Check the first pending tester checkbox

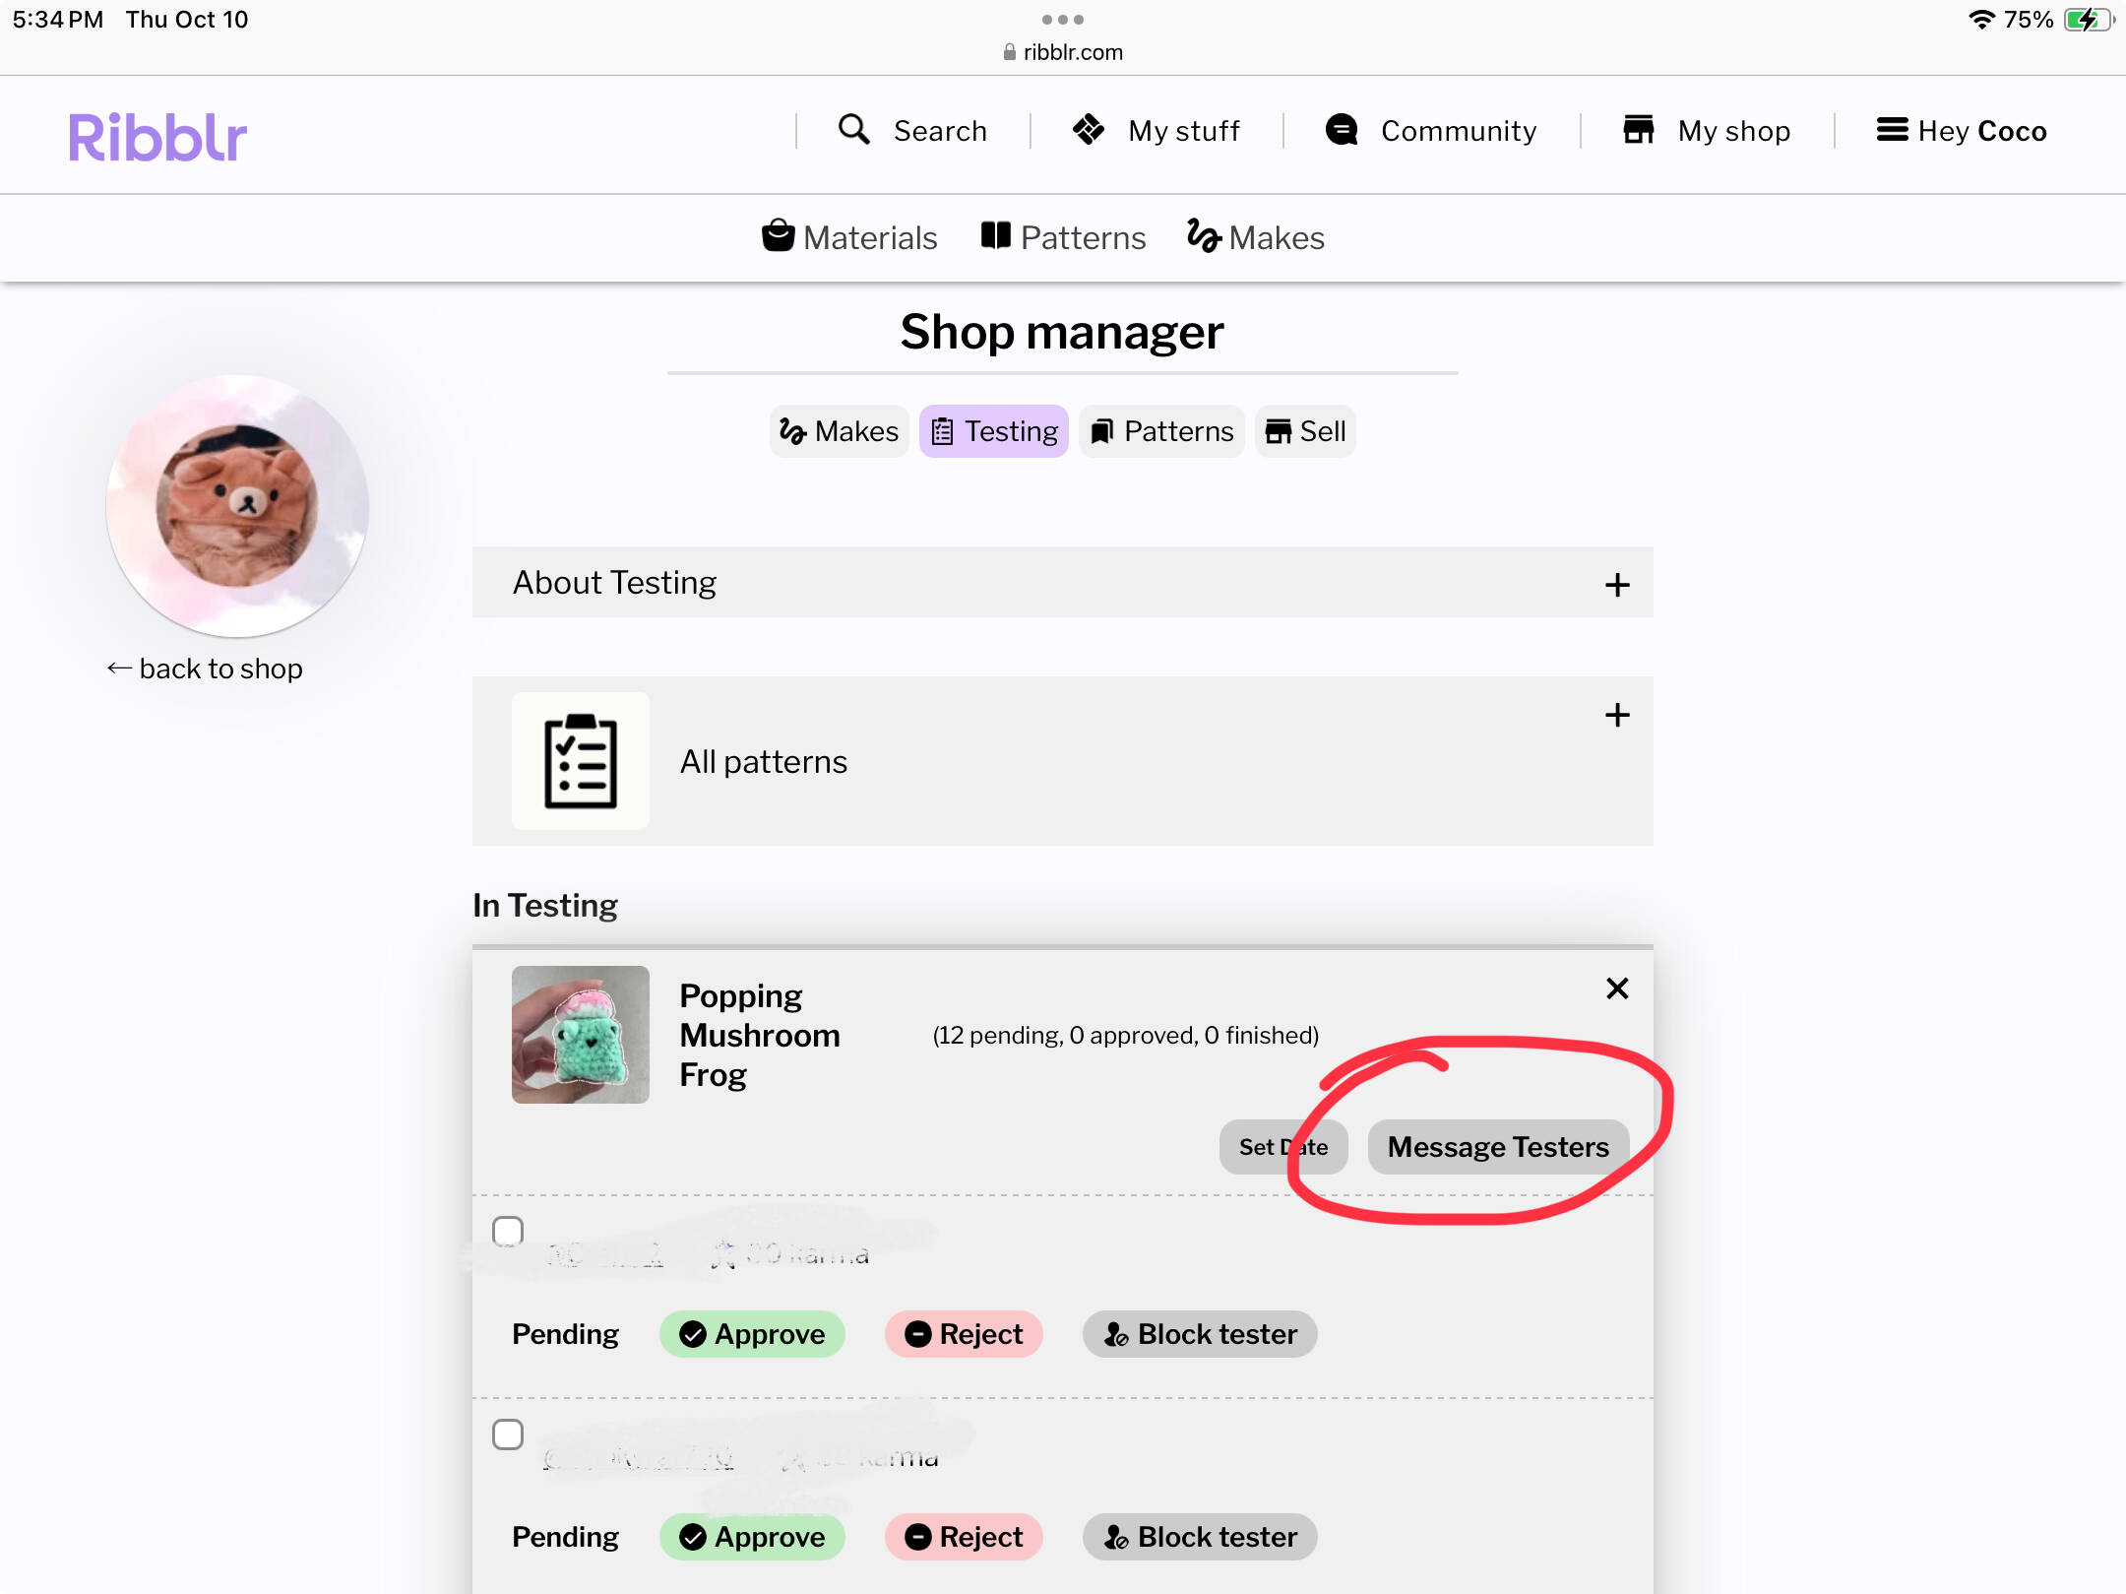point(508,1231)
